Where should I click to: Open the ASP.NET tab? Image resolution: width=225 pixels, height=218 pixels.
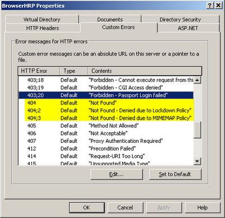coord(188,28)
